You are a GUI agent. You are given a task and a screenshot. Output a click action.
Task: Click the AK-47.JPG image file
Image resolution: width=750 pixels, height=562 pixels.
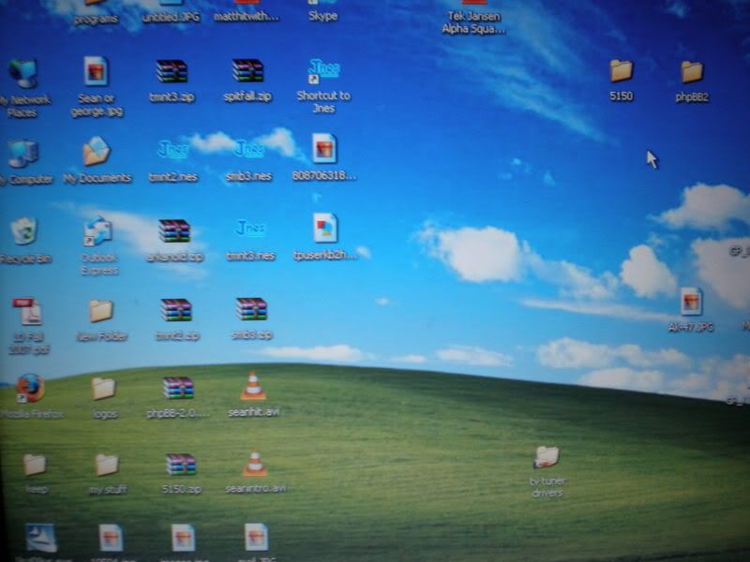[691, 302]
